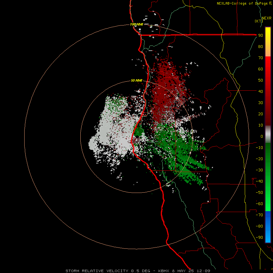Click the [KT] units label
The width and height of the screenshot is (273, 273).
pos(259,21)
